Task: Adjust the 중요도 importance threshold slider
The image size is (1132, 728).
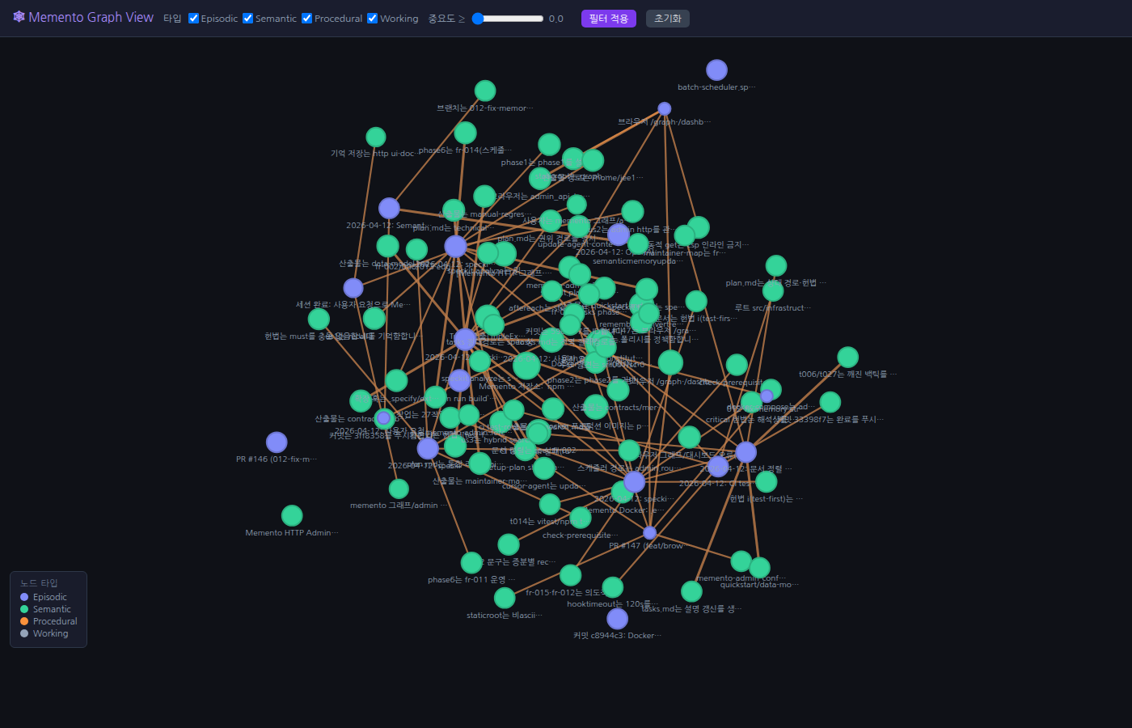Action: 508,19
